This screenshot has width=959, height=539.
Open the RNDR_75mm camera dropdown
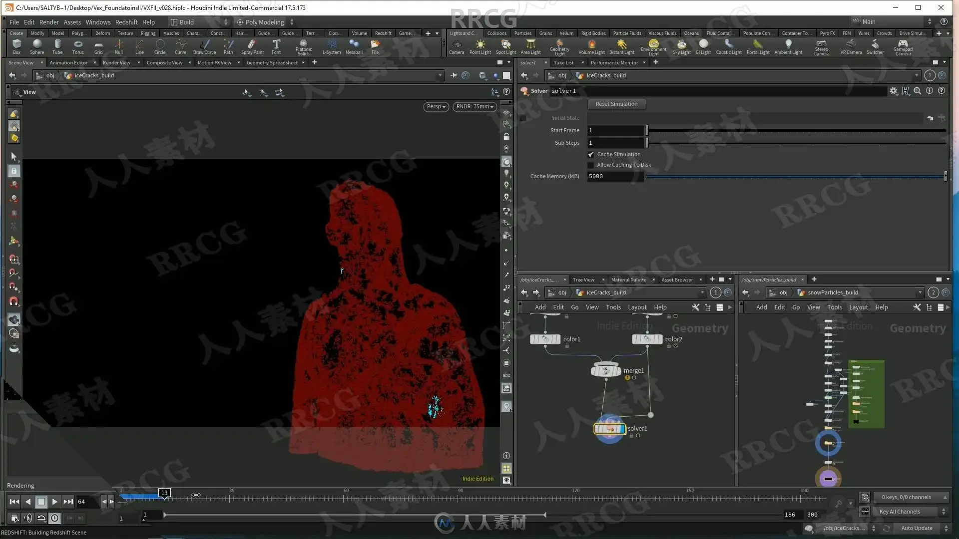[x=475, y=106]
